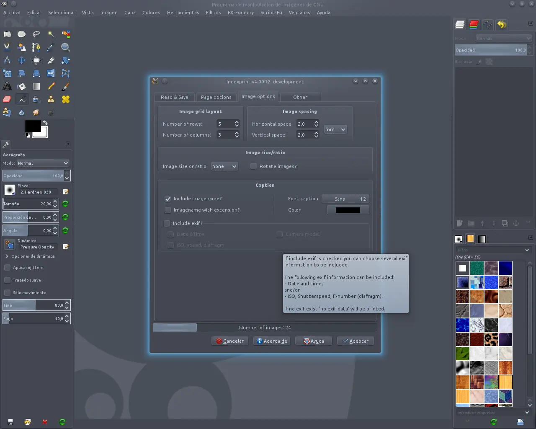The width and height of the screenshot is (536, 429).
Task: Click the Cancelar button
Action: [x=230, y=341]
